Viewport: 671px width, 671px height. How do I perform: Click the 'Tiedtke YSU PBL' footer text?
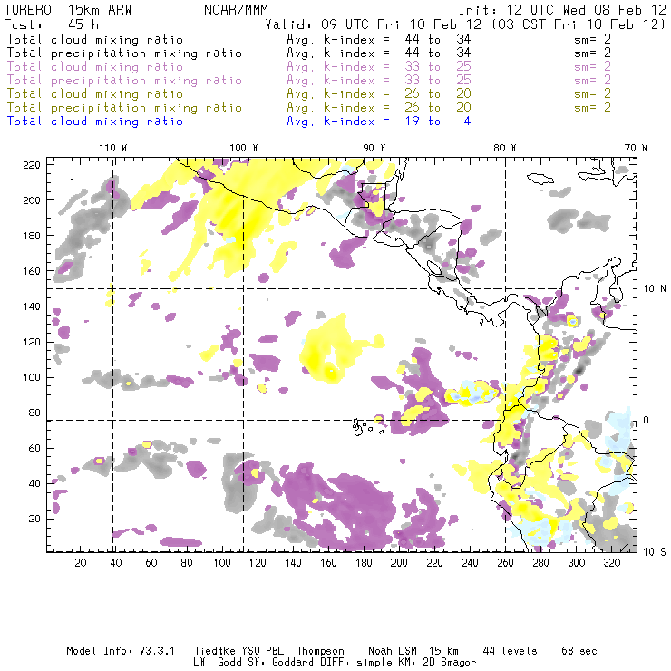tap(238, 651)
